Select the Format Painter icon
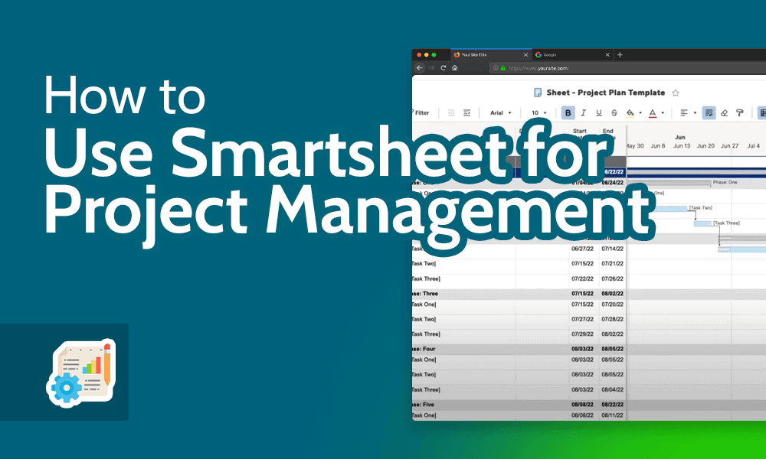 point(740,112)
